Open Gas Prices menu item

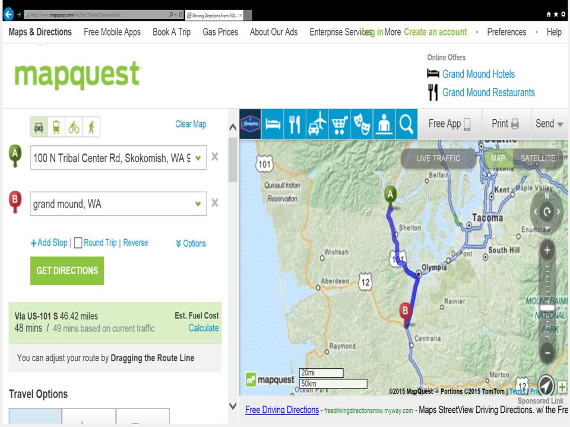[220, 32]
